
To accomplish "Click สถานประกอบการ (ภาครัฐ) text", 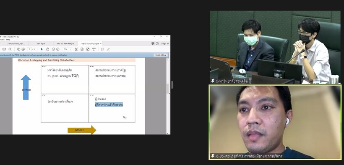I will 111,70.
